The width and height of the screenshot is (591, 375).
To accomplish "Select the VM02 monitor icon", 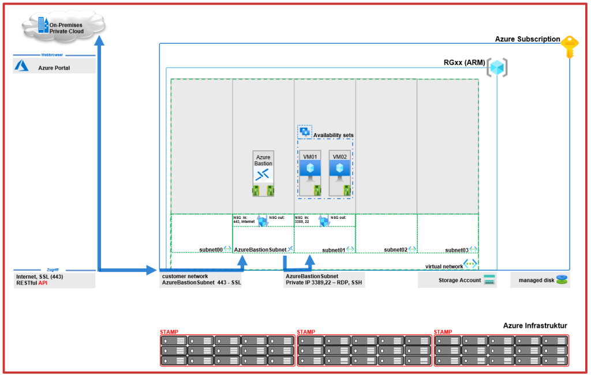I will pos(339,171).
